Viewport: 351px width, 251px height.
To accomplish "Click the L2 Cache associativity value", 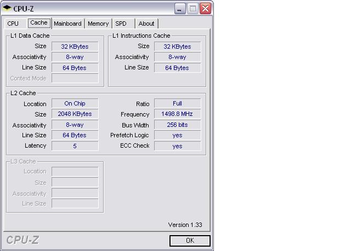I will point(75,125).
